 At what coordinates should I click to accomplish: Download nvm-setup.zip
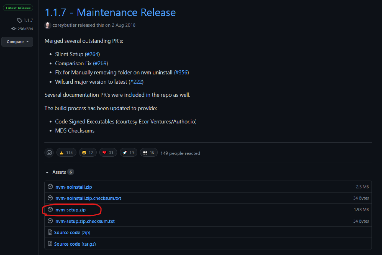point(71,210)
